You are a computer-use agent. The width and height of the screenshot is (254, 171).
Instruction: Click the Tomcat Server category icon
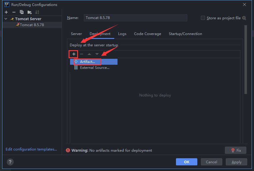(x=12, y=19)
